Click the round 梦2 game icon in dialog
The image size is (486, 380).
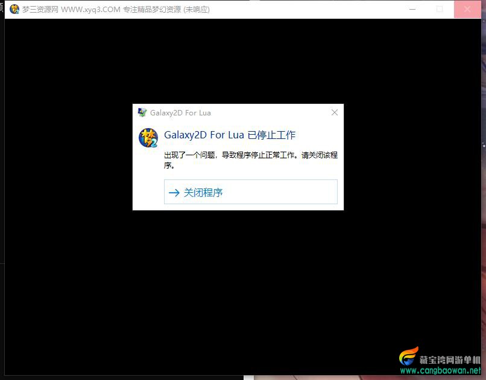coord(148,138)
